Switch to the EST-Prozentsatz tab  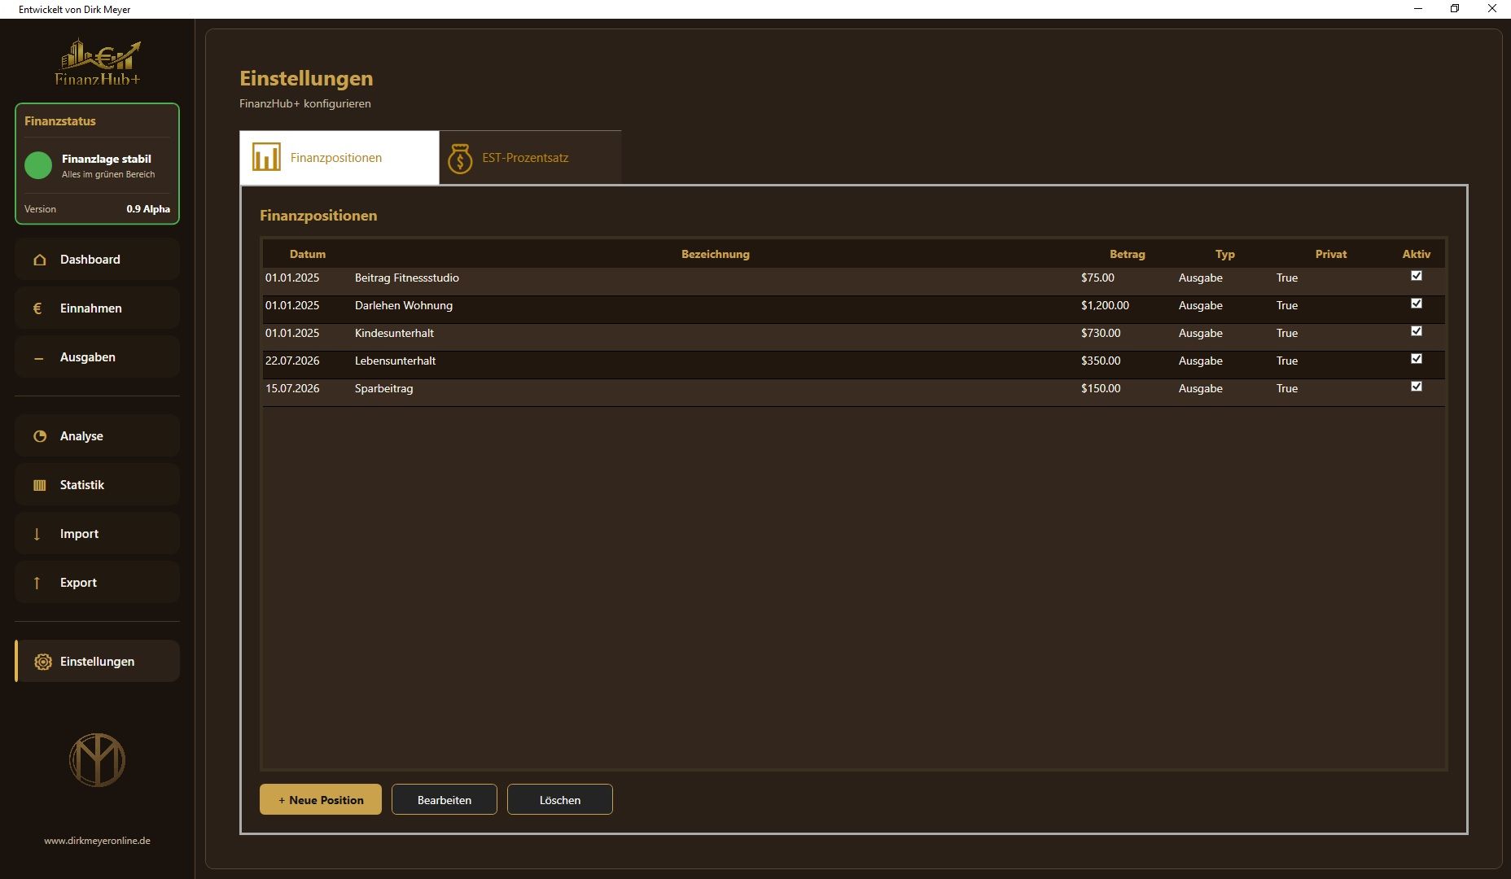(x=530, y=158)
